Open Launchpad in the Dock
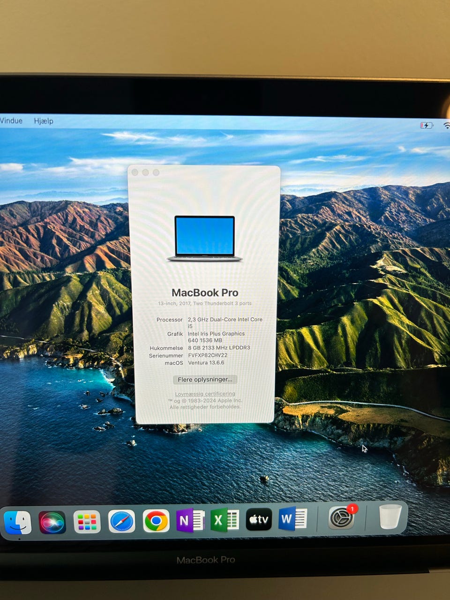The image size is (450, 600). (x=87, y=522)
